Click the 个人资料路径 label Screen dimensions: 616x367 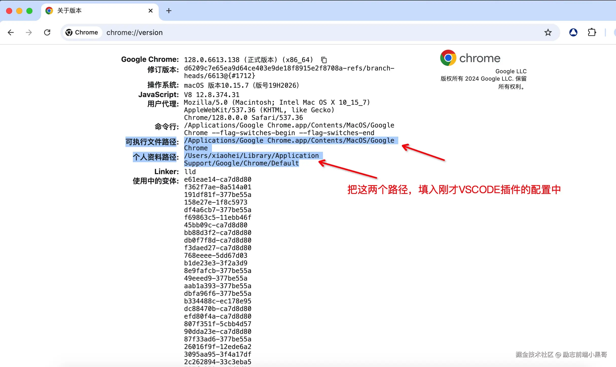(155, 157)
